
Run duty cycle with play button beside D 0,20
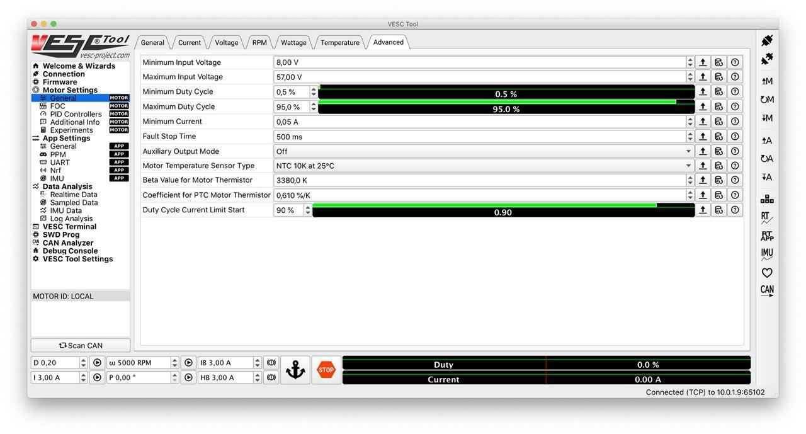click(x=97, y=363)
